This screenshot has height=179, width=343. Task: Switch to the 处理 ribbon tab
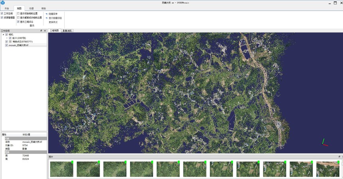click(x=32, y=8)
